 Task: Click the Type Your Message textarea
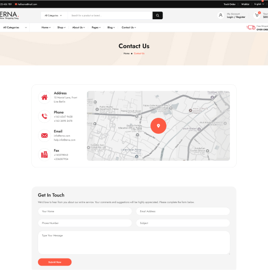point(134,243)
